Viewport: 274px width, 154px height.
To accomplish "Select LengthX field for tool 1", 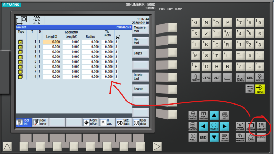I will [52, 42].
